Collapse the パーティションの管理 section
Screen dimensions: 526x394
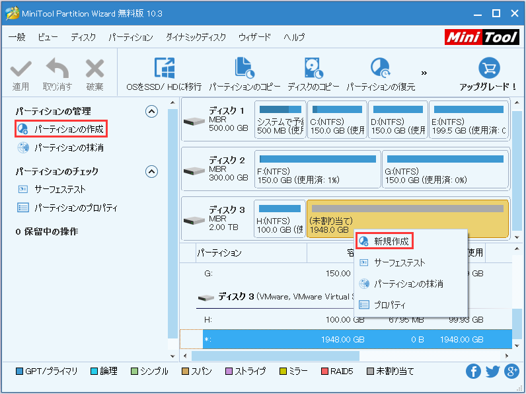(151, 111)
